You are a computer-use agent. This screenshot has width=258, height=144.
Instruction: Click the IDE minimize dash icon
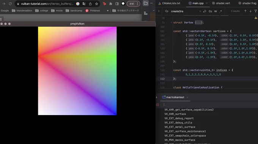[x=151, y=3]
